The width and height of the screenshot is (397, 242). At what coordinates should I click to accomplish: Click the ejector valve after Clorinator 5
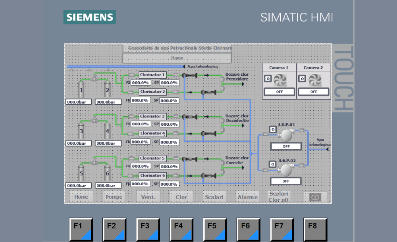pyautogui.click(x=190, y=159)
